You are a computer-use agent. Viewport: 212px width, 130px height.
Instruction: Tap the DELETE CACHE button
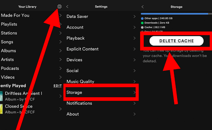(x=176, y=41)
